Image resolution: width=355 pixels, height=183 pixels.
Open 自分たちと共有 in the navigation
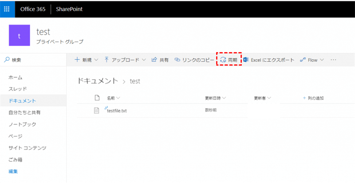24,112
